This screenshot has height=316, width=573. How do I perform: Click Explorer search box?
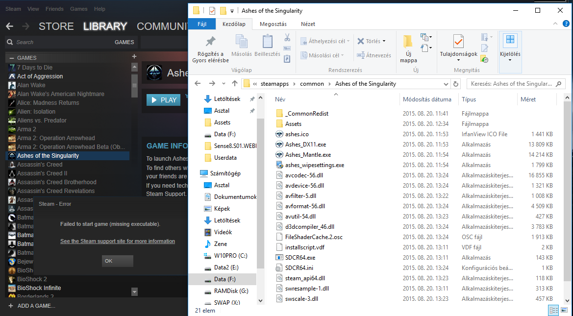point(516,84)
